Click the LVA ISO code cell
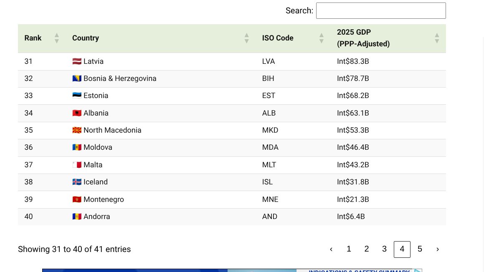This screenshot has height=272, width=484. tap(269, 61)
